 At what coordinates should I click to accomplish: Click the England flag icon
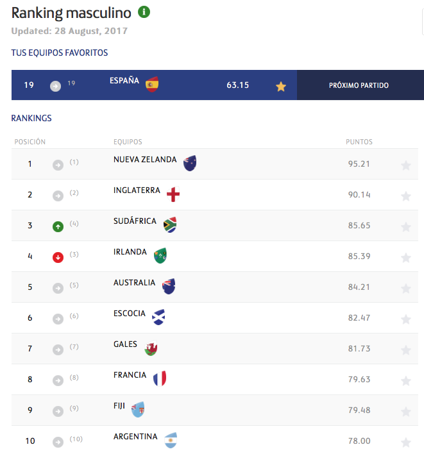[173, 194]
